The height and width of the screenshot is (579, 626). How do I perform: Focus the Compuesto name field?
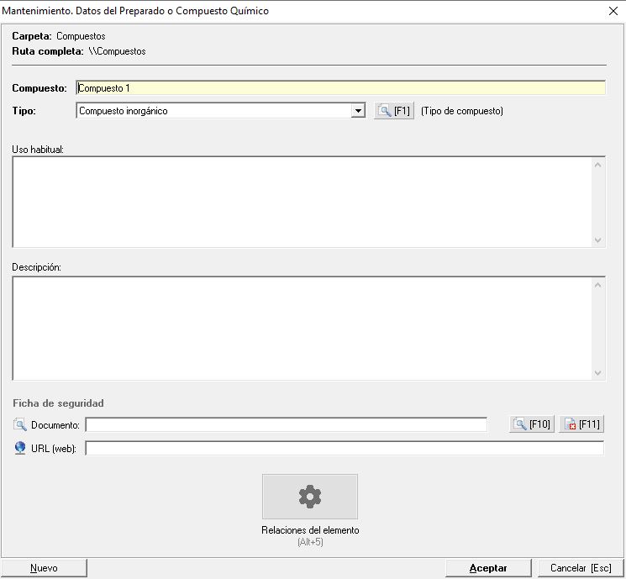click(x=339, y=87)
